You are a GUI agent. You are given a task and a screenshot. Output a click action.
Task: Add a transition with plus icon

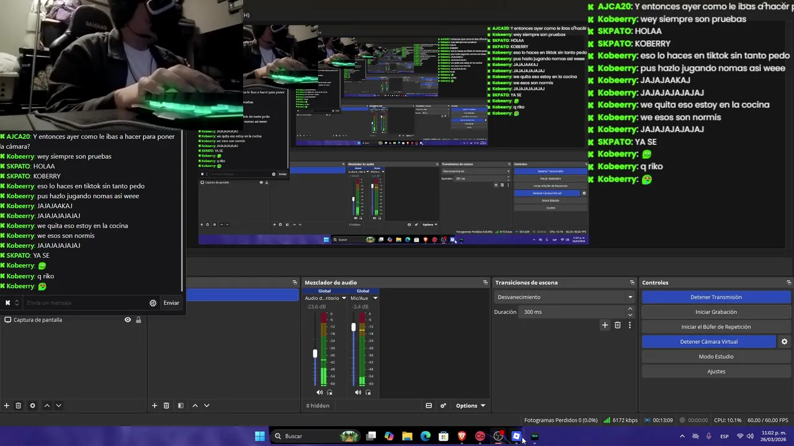click(605, 325)
